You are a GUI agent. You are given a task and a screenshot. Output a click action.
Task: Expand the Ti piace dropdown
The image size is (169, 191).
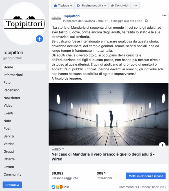63,5
